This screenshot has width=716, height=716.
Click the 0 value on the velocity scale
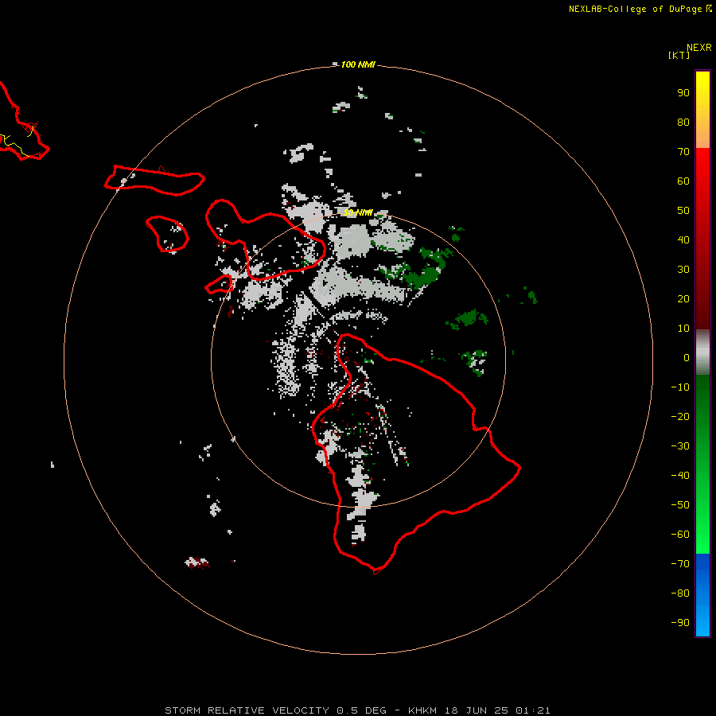tap(687, 357)
